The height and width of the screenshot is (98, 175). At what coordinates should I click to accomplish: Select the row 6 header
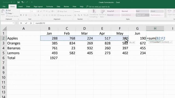click(4, 58)
